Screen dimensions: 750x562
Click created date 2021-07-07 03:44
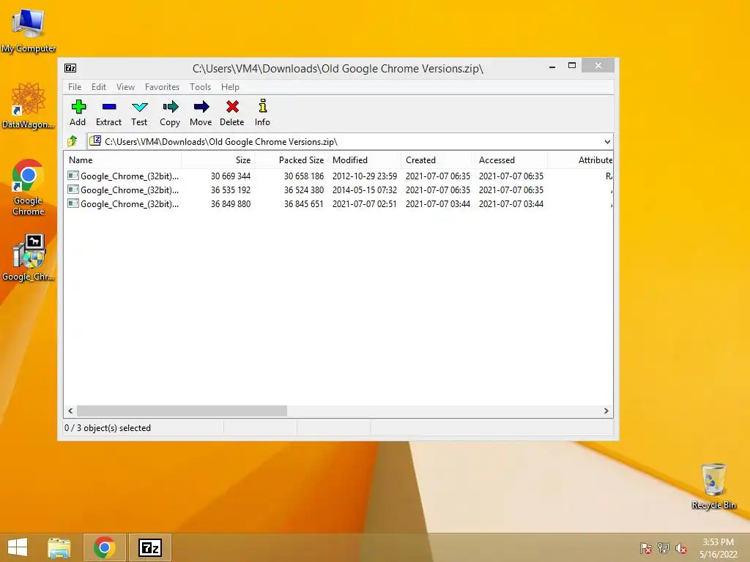438,203
